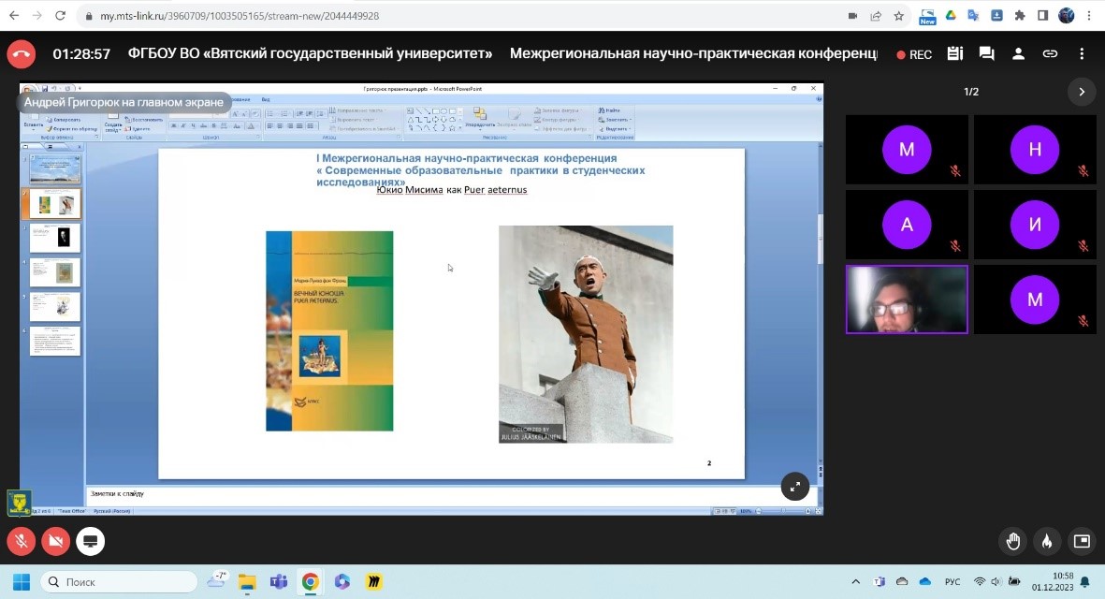1105x599 pixels.
Task: Select the participant tile labeled А
Action: pyautogui.click(x=907, y=224)
